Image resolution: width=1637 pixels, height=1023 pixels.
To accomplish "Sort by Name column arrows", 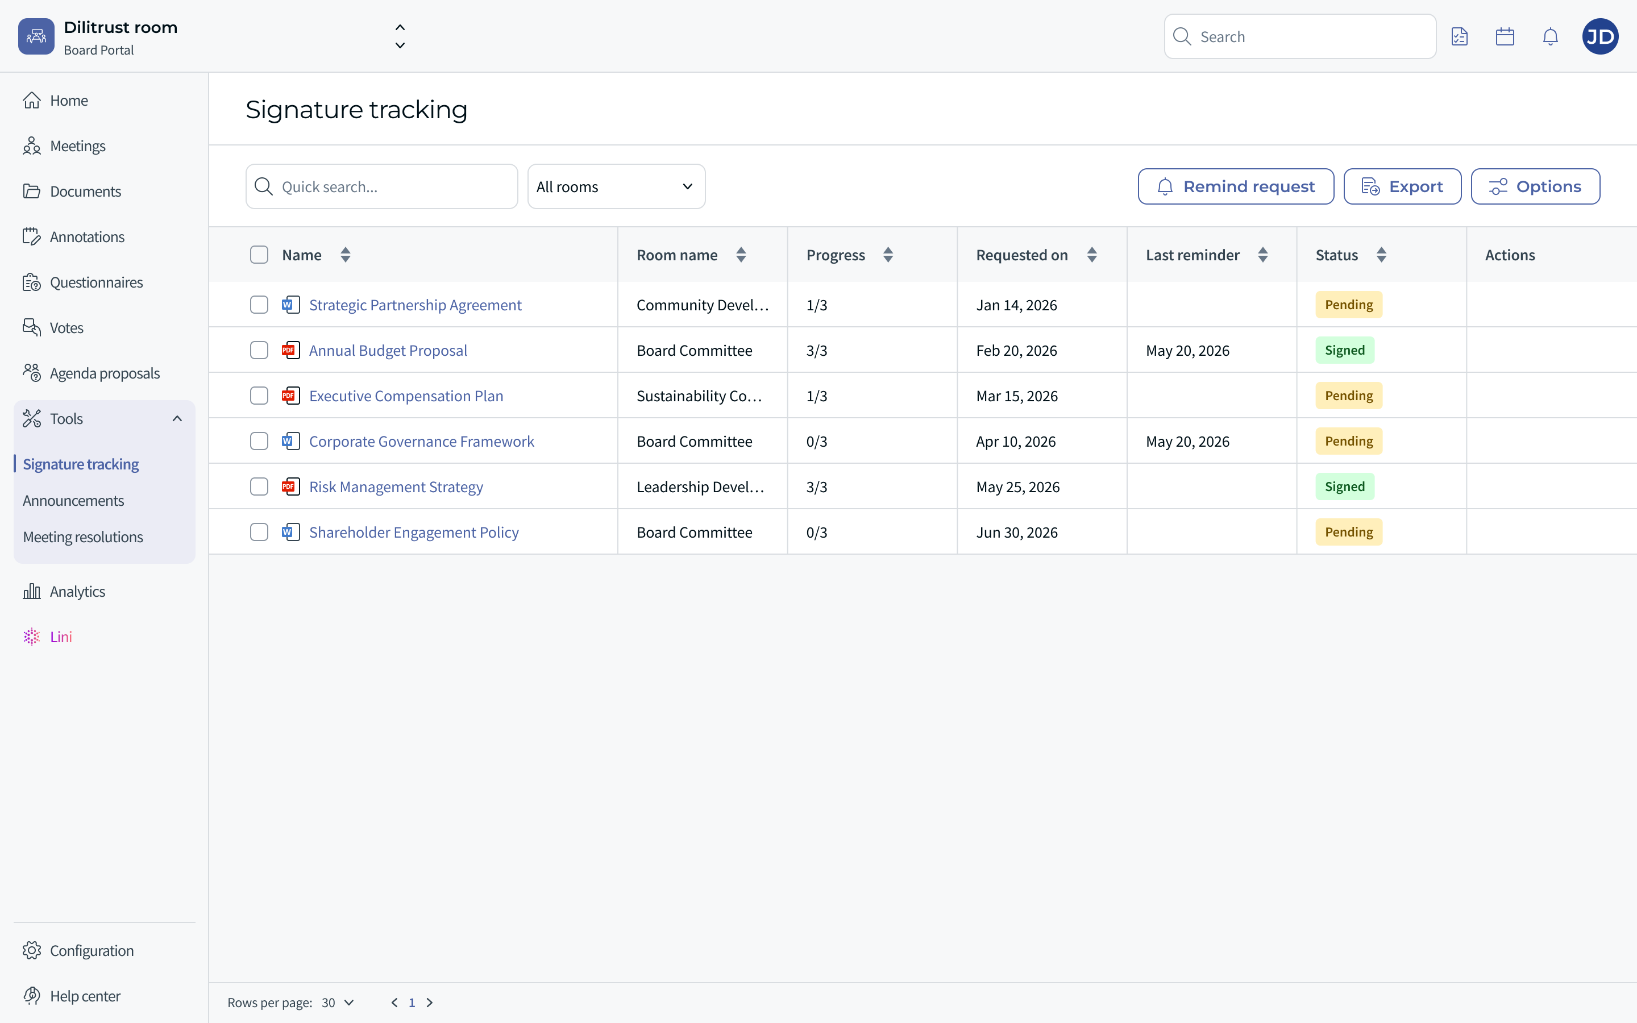I will (346, 255).
